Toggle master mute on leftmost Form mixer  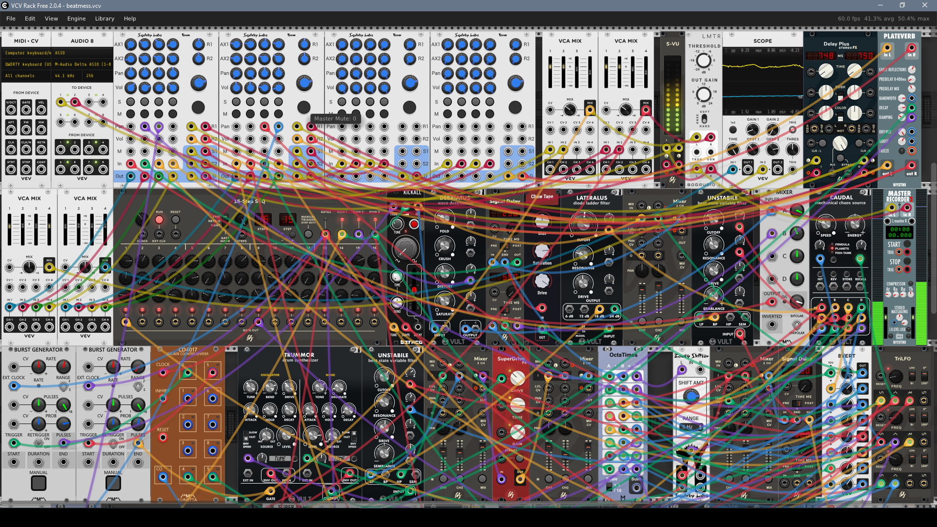pos(198,107)
